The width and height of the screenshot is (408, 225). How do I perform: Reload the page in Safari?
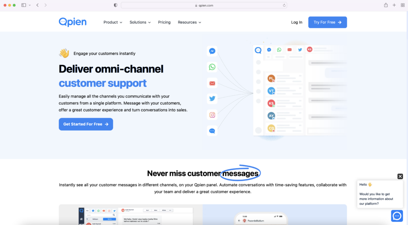(284, 5)
